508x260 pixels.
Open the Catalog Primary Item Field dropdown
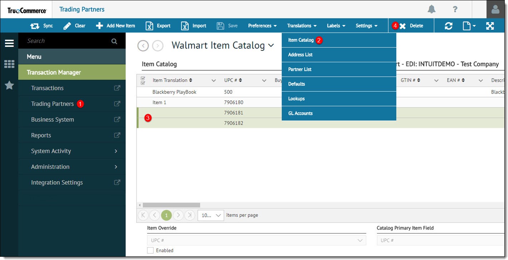440,240
